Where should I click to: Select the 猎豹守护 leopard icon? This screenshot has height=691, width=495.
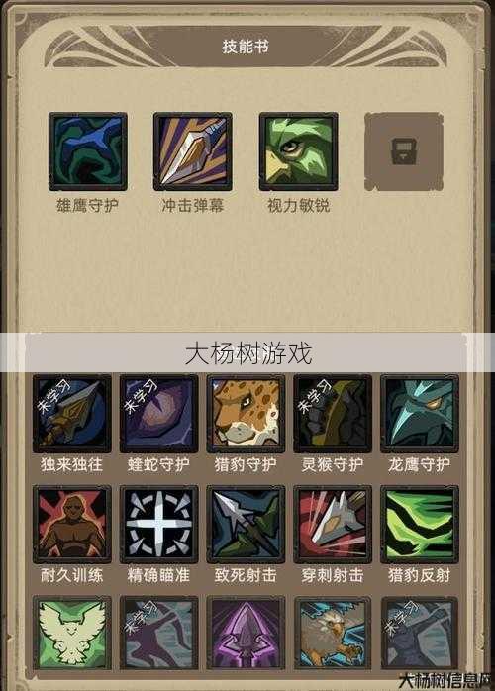tap(246, 414)
